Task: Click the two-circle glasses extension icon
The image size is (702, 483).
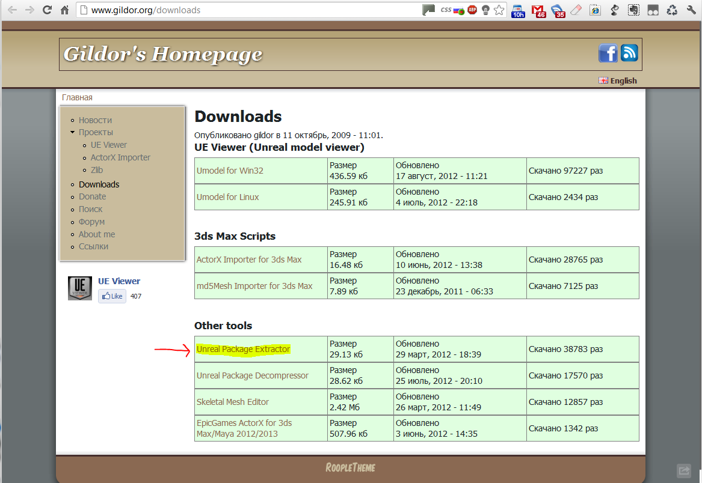Action: tap(653, 10)
